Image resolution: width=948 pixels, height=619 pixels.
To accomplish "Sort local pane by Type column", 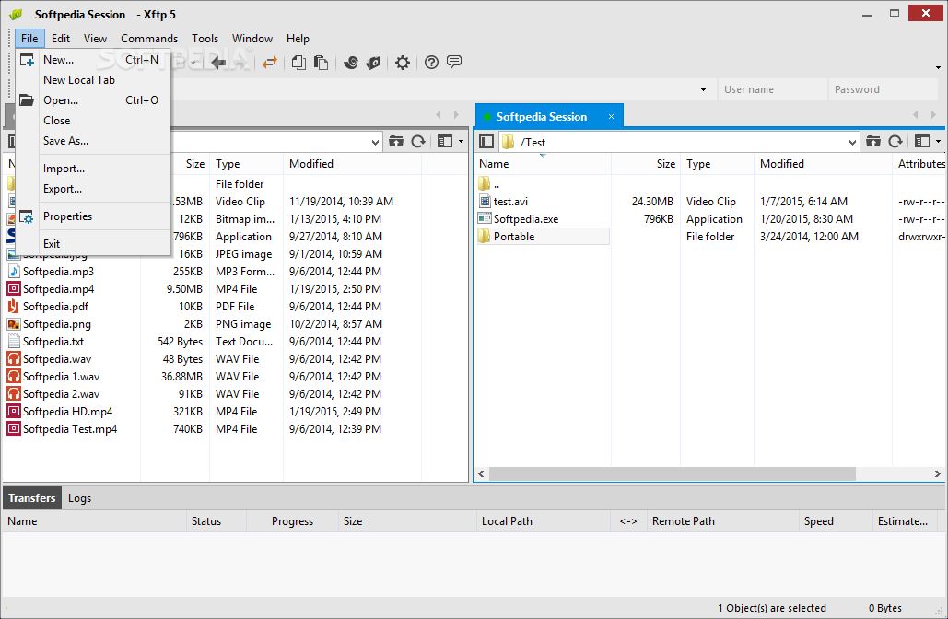I will (x=247, y=164).
